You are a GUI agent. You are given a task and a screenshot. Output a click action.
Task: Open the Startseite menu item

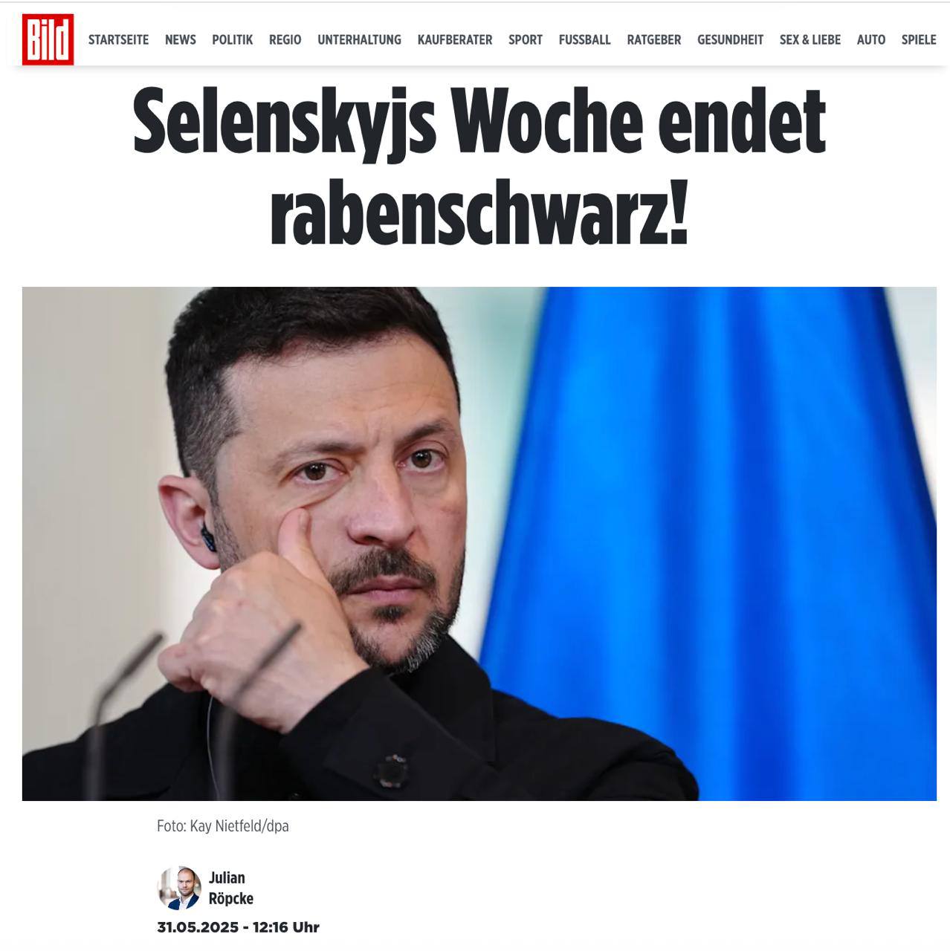[x=118, y=40]
